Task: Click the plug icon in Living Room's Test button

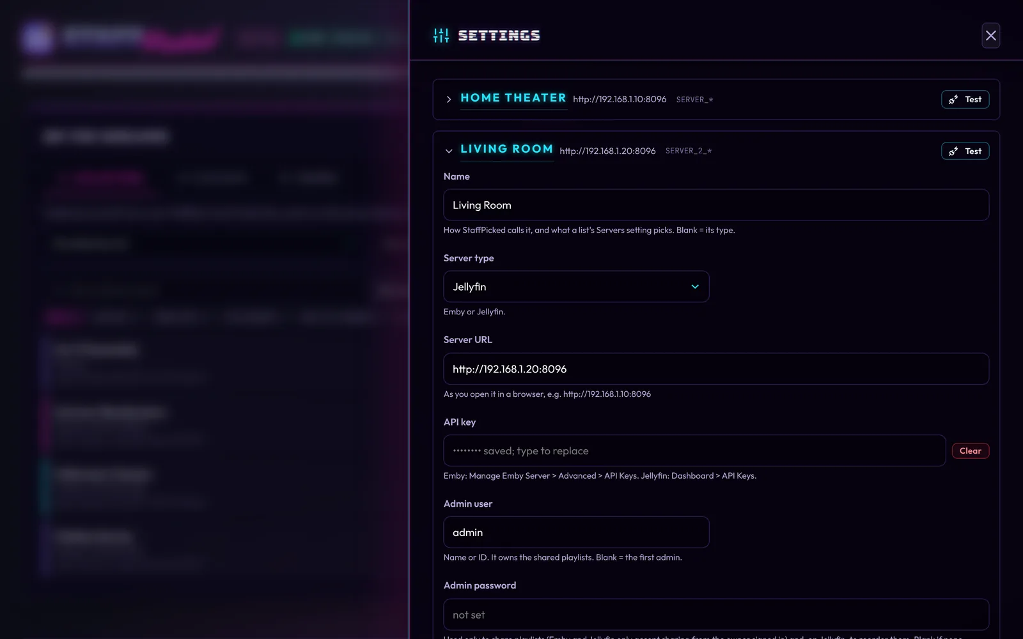Action: (953, 151)
